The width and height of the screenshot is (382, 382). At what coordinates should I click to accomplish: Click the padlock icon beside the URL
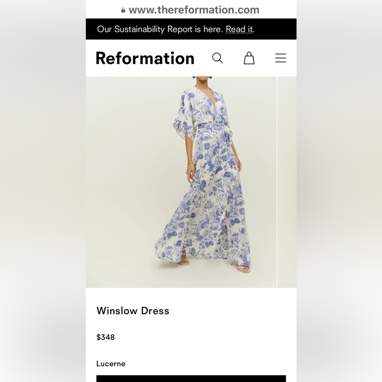click(x=123, y=10)
